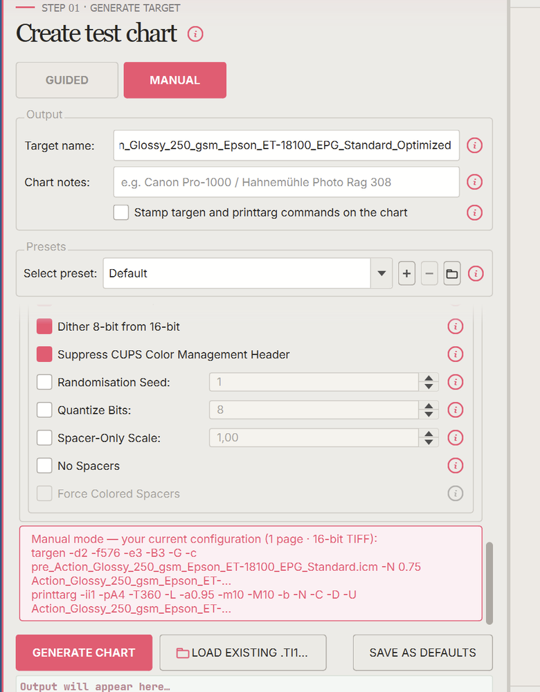Add a new preset with plus icon
The width and height of the screenshot is (540, 692).
[406, 273]
